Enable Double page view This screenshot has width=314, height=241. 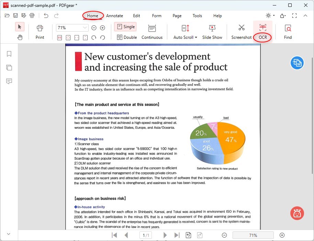(x=127, y=37)
